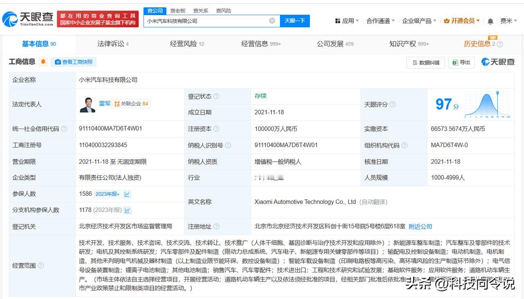Expand the 企业级产品 dropdown menu
Screen dimensions: 524x299
tap(419, 21)
